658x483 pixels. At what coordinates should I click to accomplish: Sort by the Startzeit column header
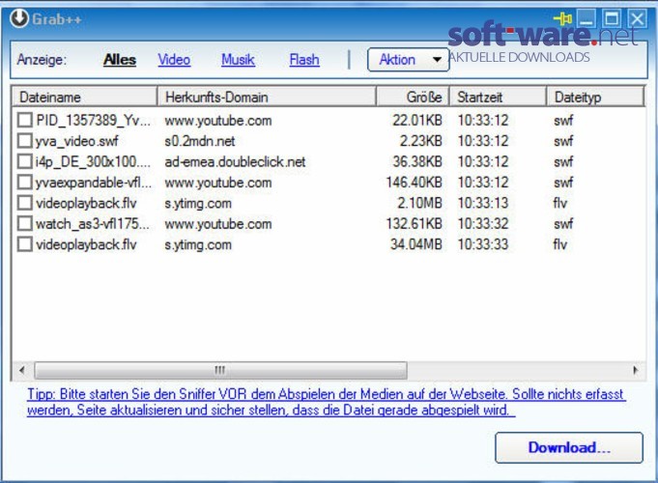click(499, 97)
